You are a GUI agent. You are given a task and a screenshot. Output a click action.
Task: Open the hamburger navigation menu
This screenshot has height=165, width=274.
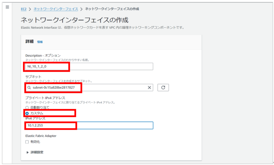click(7, 7)
